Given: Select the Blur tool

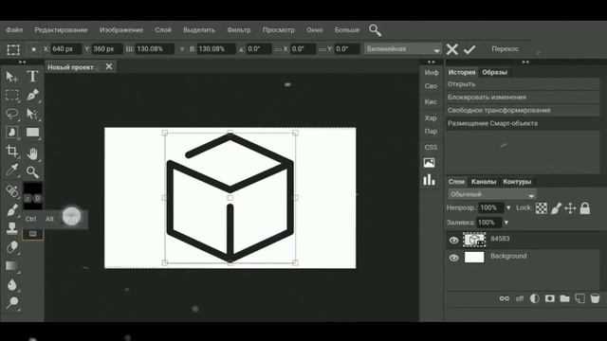Looking at the screenshot, I should pyautogui.click(x=12, y=284).
